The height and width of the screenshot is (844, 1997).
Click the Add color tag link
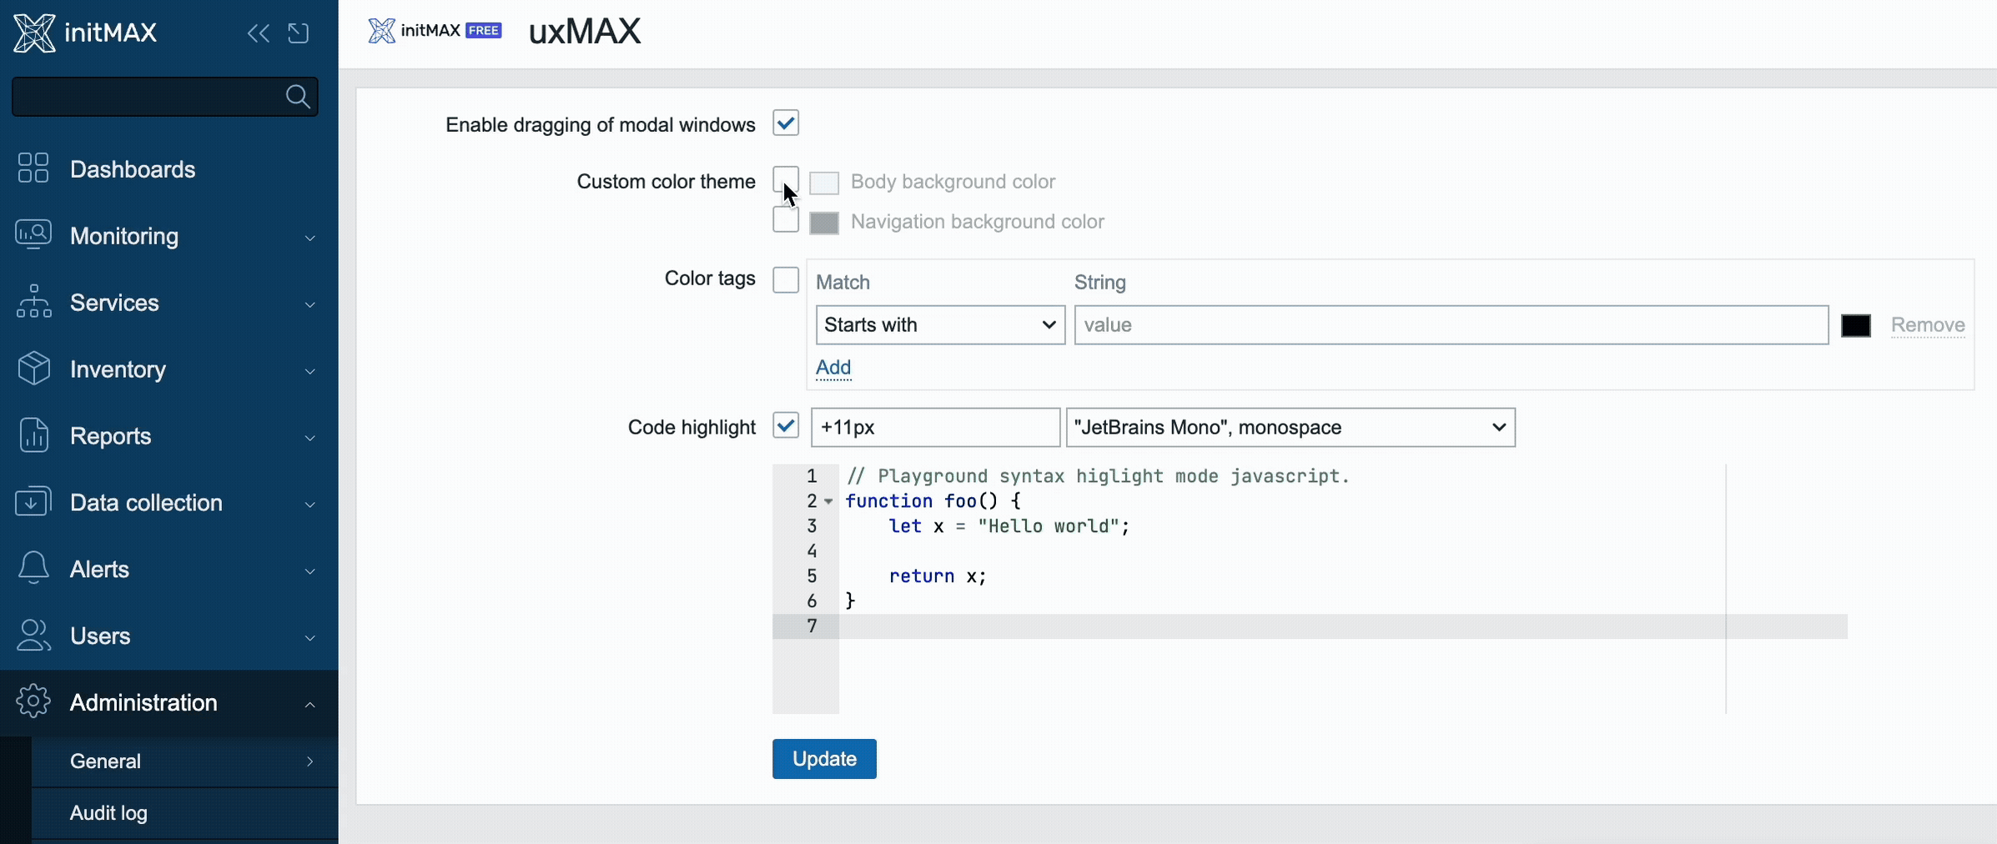[833, 368]
